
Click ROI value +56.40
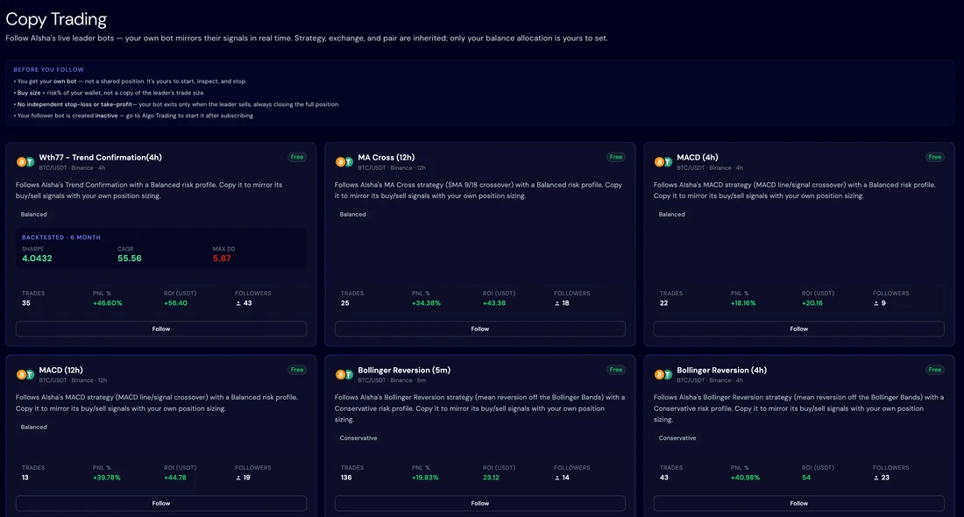click(176, 303)
